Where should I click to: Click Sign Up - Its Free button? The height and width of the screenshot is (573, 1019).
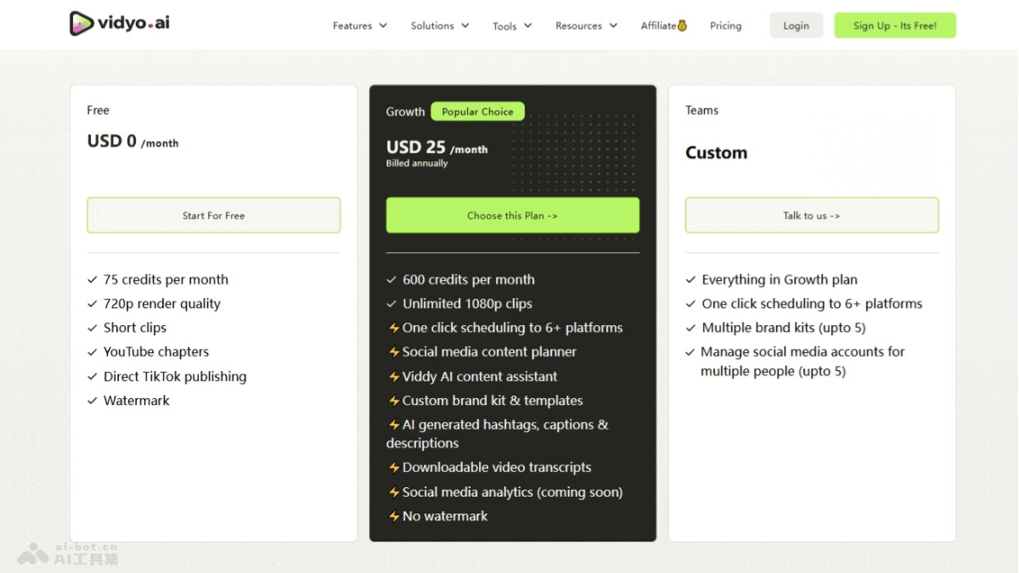[x=894, y=25]
